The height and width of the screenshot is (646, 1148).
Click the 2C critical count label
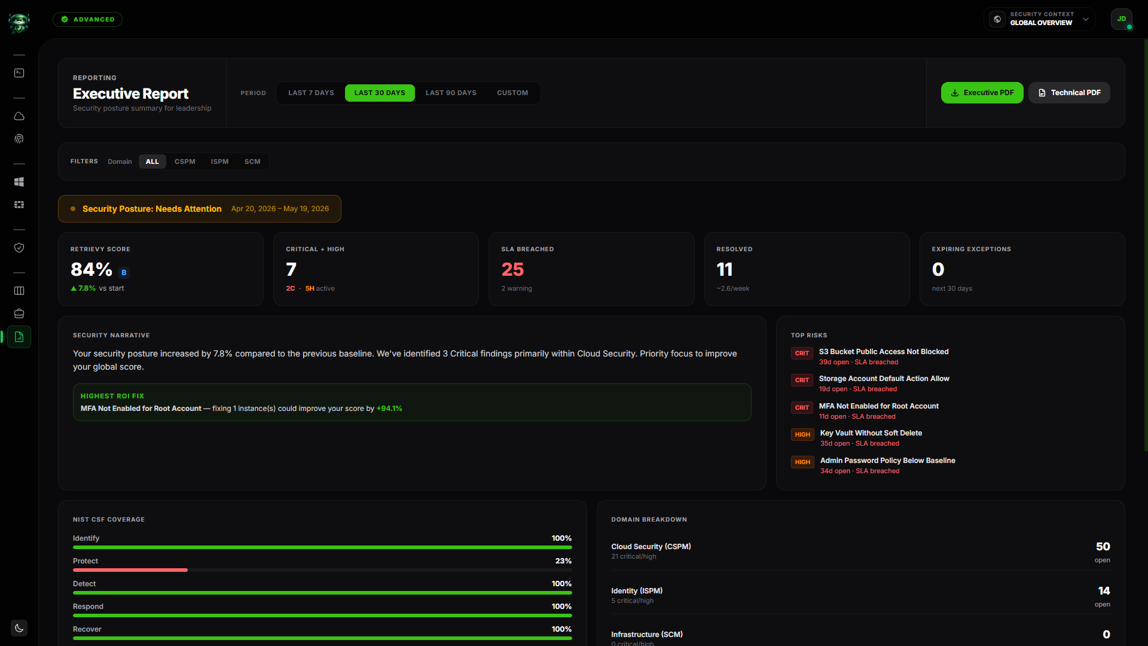coord(290,288)
